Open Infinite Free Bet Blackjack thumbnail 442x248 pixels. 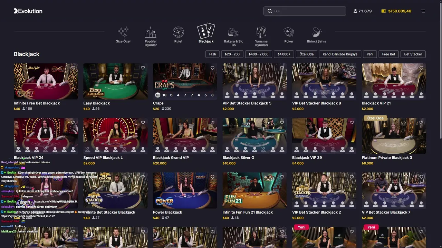(46, 81)
